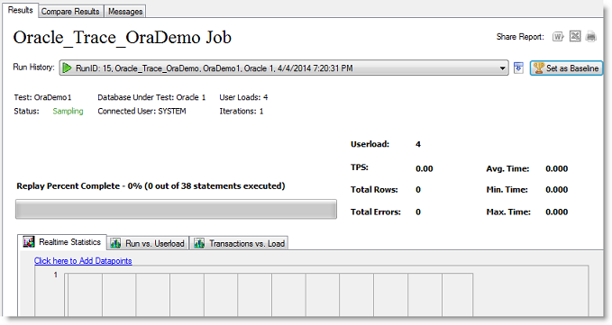Open the RunID 15 run history combo box
This screenshot has width=612, height=325.
pyautogui.click(x=284, y=68)
